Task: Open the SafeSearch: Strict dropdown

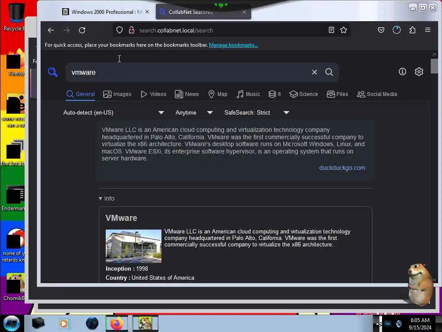Action: [256, 113]
